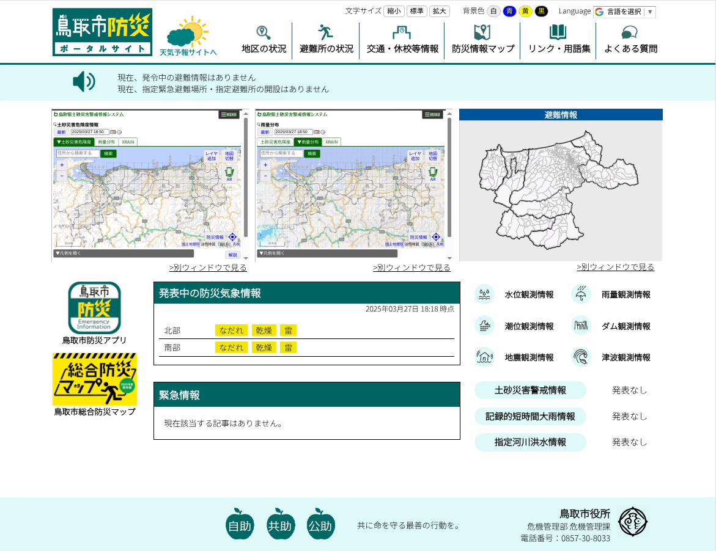Open calendar icon in 土砂災害危険度情報 panel
Screen dimensions: 716x551
(x=113, y=132)
